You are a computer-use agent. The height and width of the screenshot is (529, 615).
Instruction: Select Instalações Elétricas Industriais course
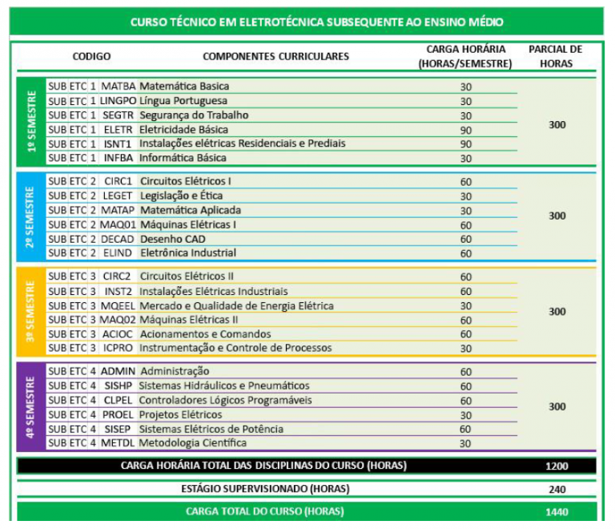point(213,292)
